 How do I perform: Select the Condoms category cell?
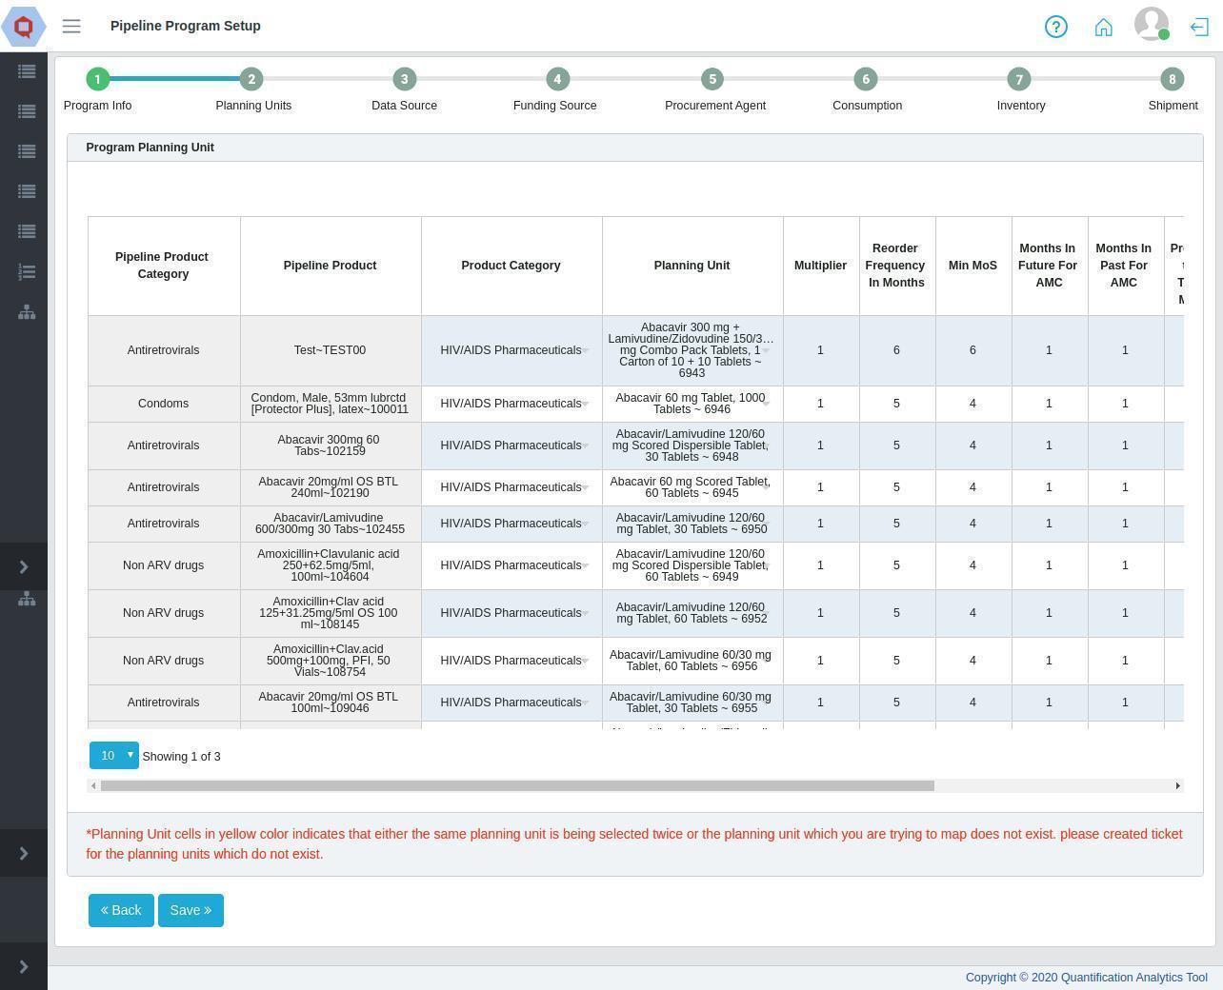[x=164, y=404]
